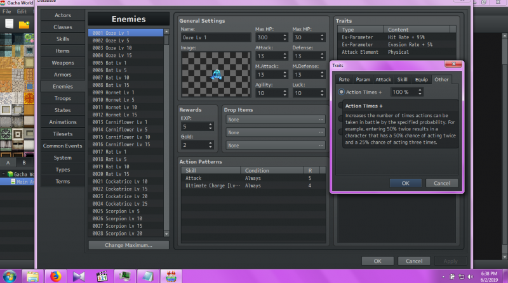Switch to the Equip tab
The image size is (508, 283).
pyautogui.click(x=421, y=80)
